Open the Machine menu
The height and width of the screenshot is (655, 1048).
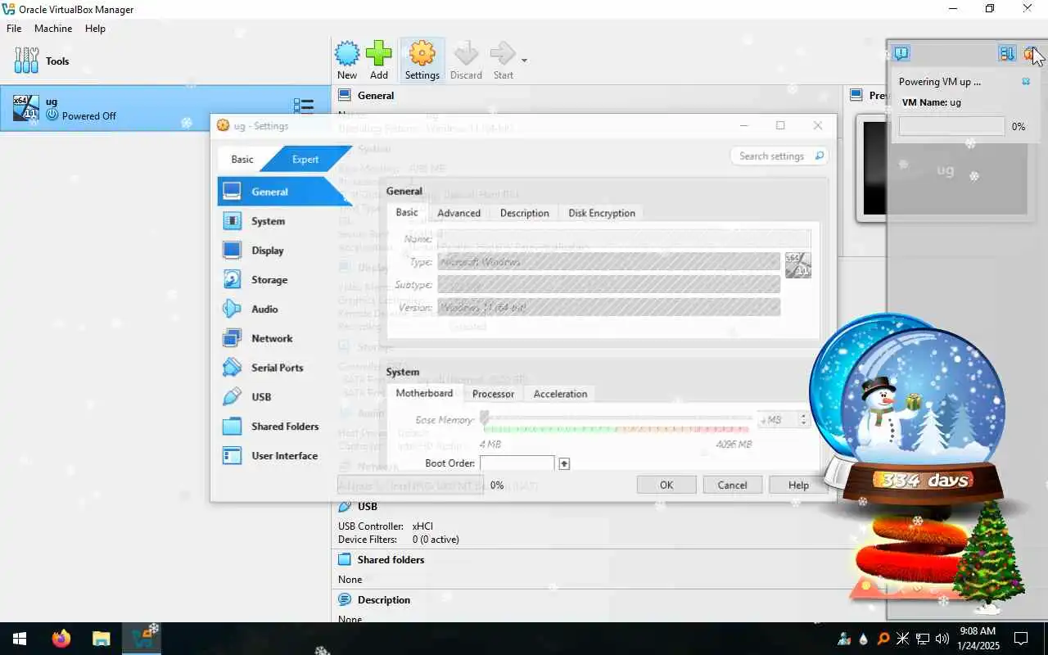(x=53, y=28)
